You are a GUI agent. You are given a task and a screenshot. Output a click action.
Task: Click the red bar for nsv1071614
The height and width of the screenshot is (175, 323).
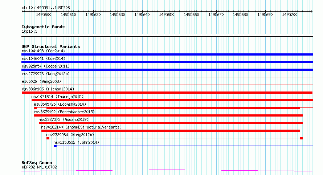(x=172, y=100)
